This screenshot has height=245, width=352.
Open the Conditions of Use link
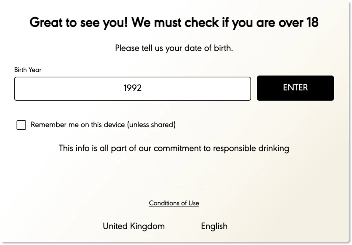[x=174, y=203]
